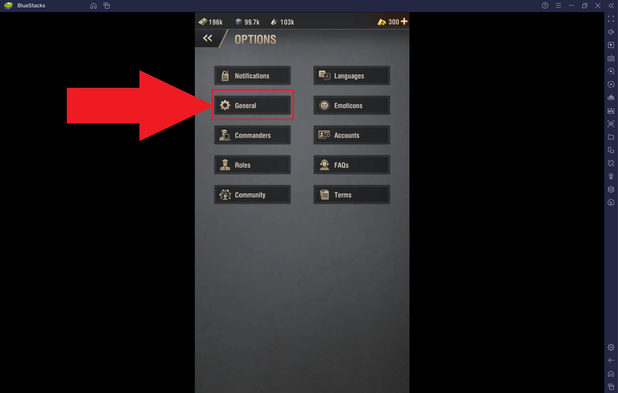Open the FAQs section
Image resolution: width=618 pixels, height=393 pixels.
pyautogui.click(x=351, y=165)
